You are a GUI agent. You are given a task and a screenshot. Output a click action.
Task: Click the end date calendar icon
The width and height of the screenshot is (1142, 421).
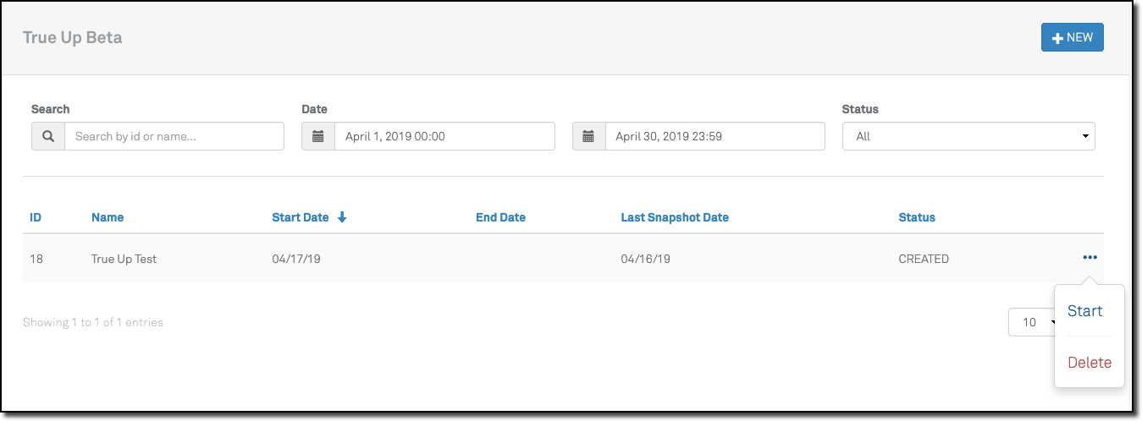point(588,136)
